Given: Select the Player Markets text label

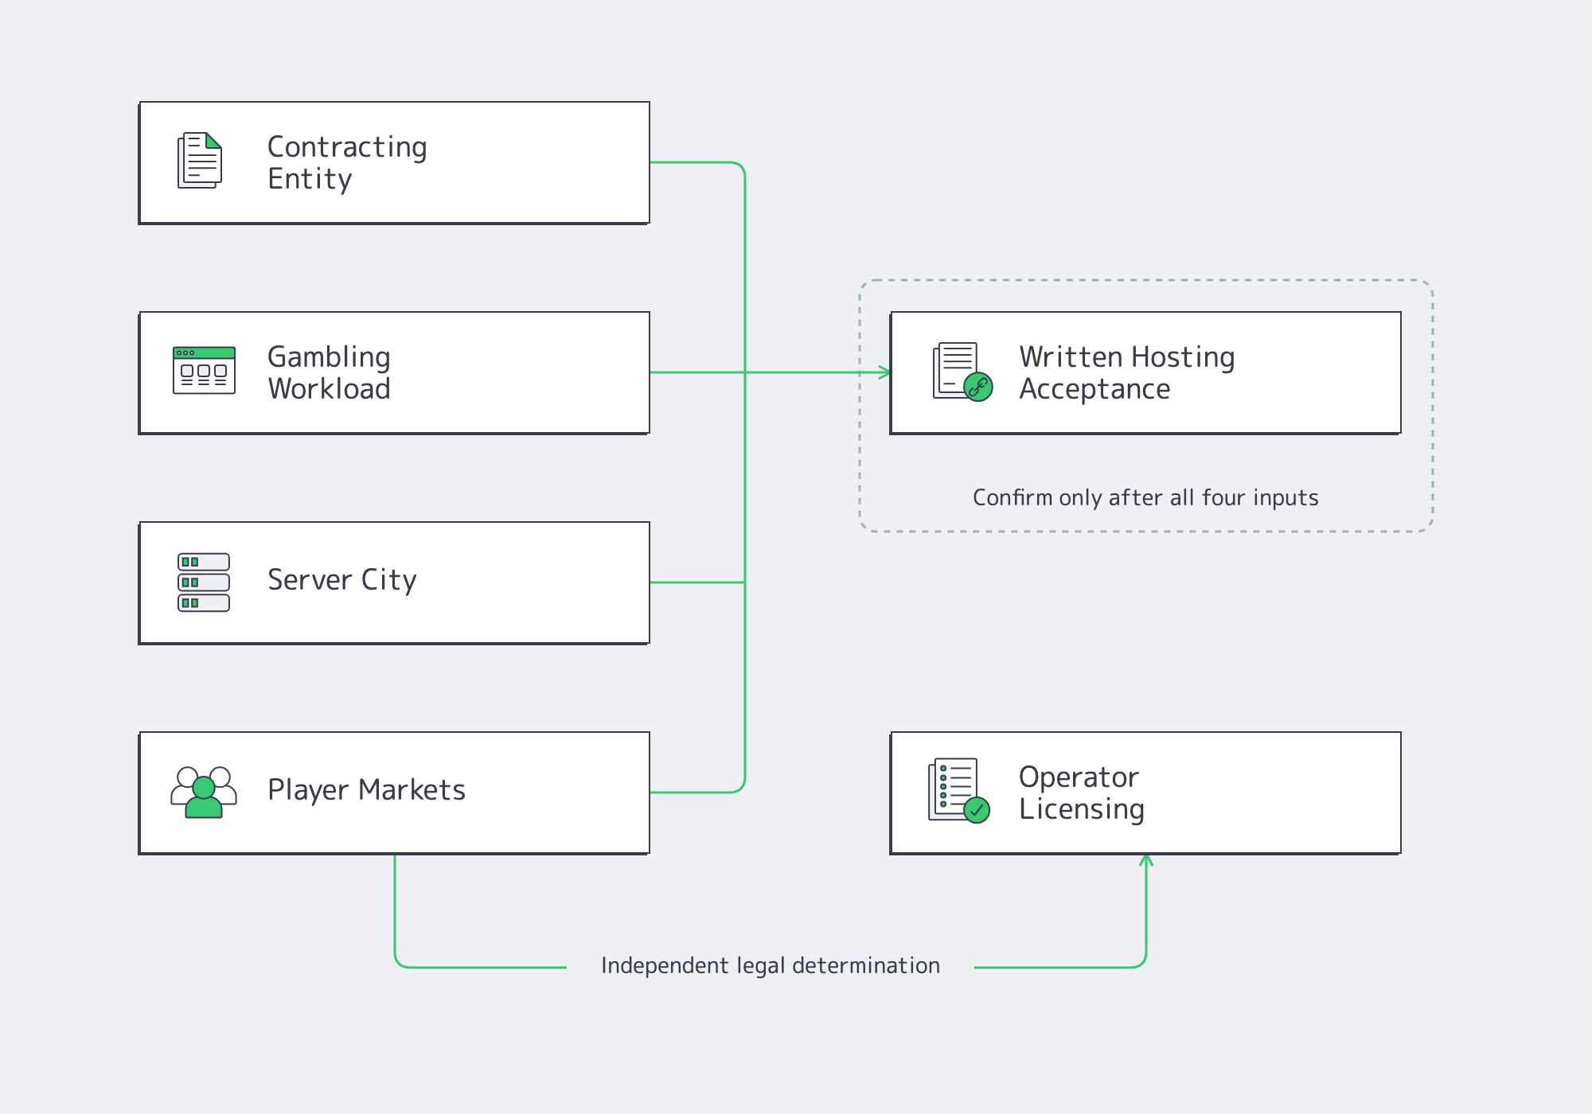Looking at the screenshot, I should [366, 790].
